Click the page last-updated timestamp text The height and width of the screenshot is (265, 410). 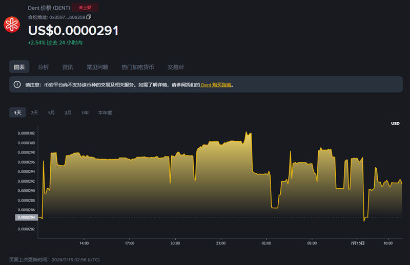(54, 259)
